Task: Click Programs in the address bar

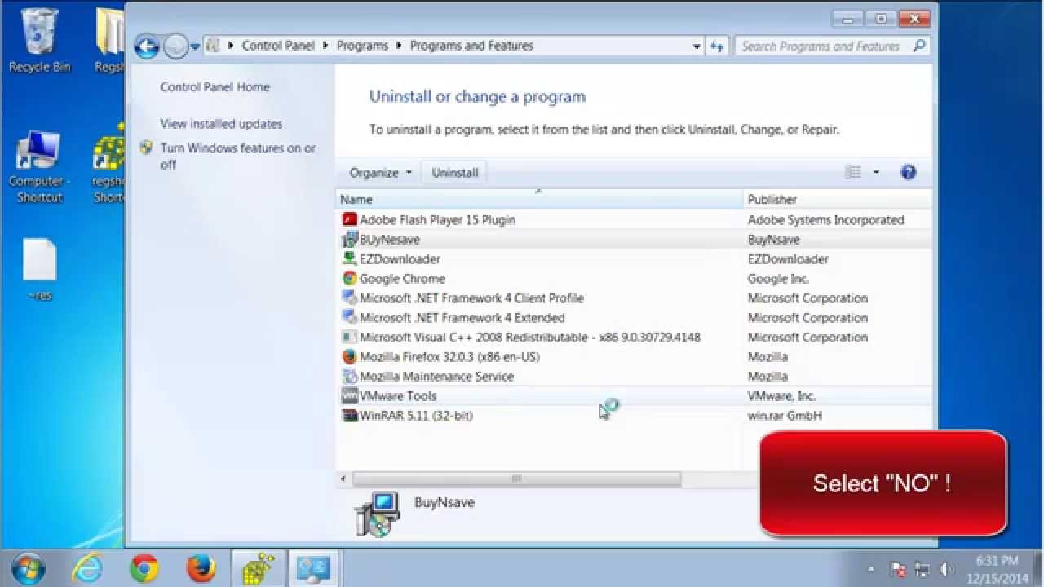Action: point(362,46)
